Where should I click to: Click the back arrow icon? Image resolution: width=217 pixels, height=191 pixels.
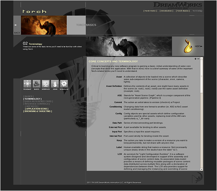click(15, 25)
